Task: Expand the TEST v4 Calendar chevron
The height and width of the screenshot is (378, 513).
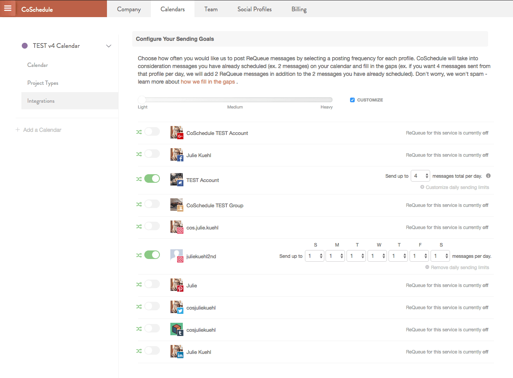Action: (109, 46)
